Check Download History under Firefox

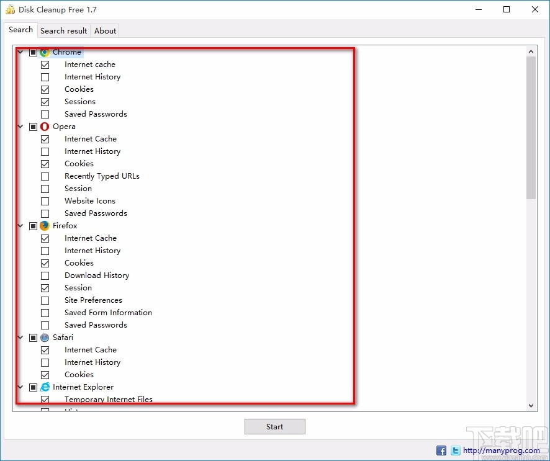(45, 275)
